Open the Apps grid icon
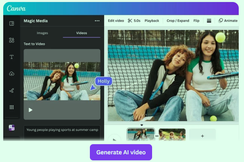Viewport: 244px width, 162px height. (11, 107)
